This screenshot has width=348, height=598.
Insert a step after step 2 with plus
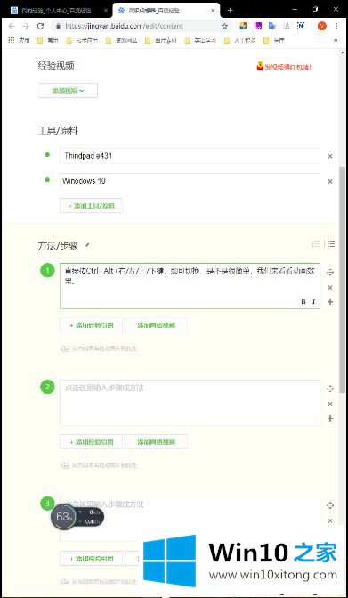click(330, 419)
